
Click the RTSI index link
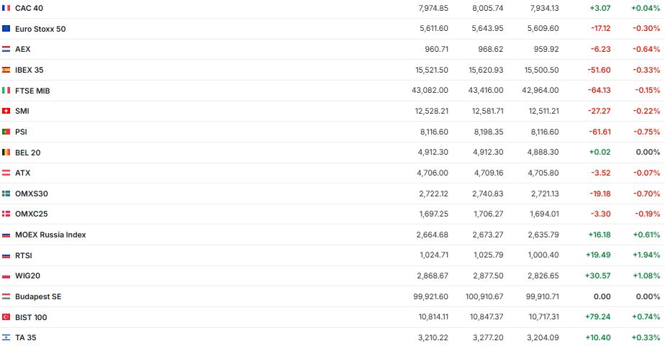click(24, 255)
